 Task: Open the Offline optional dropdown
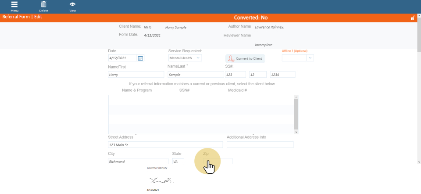pos(298,58)
